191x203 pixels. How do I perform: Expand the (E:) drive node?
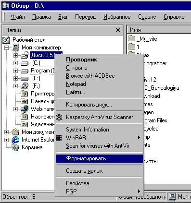pyautogui.click(x=15, y=78)
